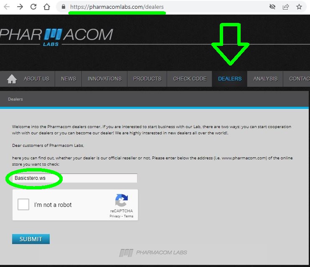The width and height of the screenshot is (310, 267).
Task: Open the reCAPTCHA Privacy link
Action: coord(115,216)
